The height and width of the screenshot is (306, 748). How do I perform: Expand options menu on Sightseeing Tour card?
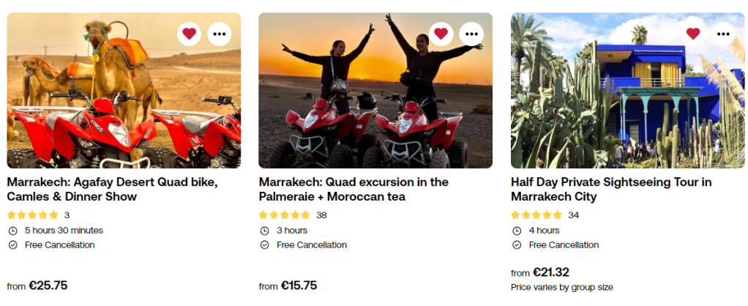(723, 34)
